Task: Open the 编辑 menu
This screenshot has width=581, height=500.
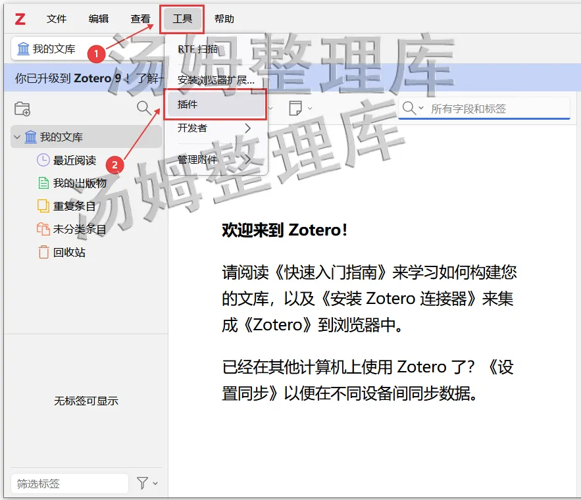Action: (99, 18)
